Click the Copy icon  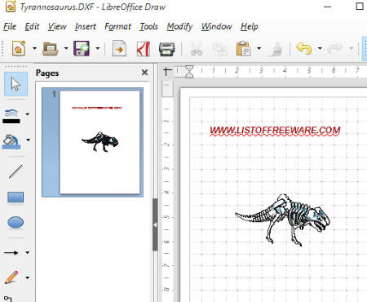219,49
